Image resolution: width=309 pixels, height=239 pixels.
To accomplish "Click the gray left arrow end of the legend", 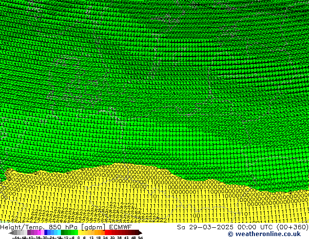I will [x=11, y=233].
